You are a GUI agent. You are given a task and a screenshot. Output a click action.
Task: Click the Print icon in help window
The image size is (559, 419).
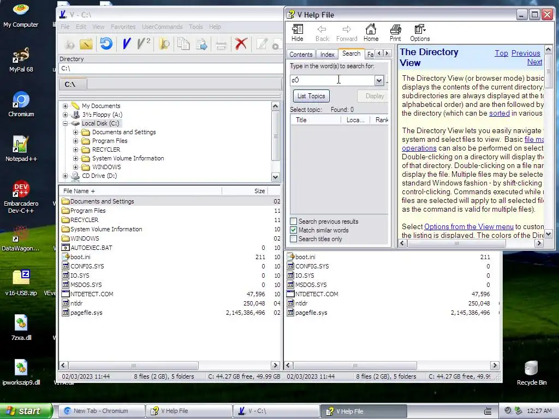pos(395,33)
